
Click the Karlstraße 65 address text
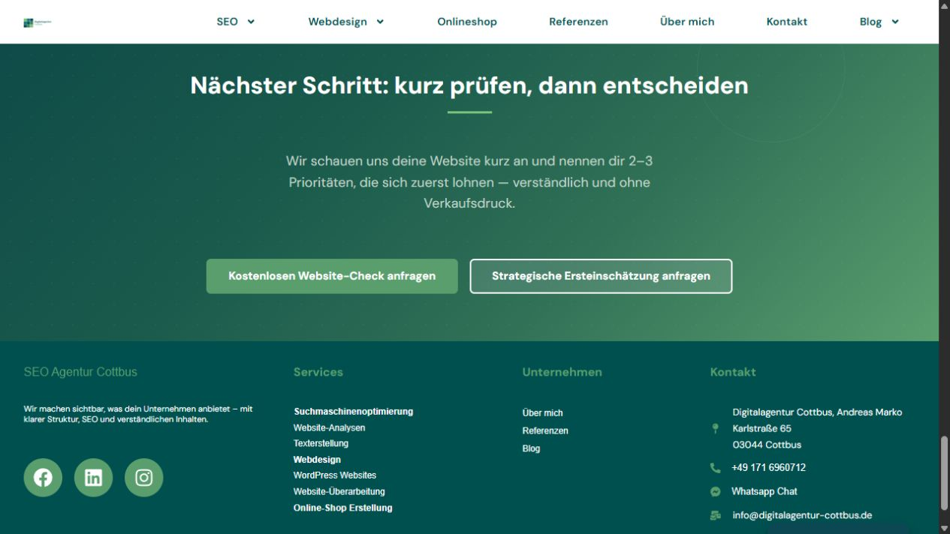762,428
